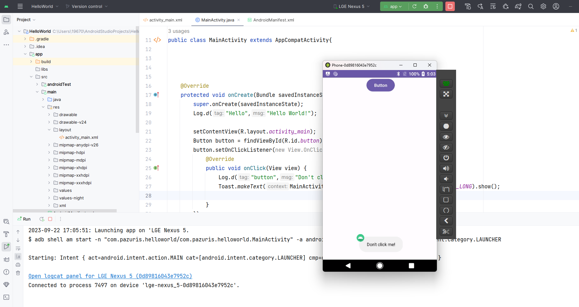Open LGE Nexus 5 device selector

tap(351, 6)
